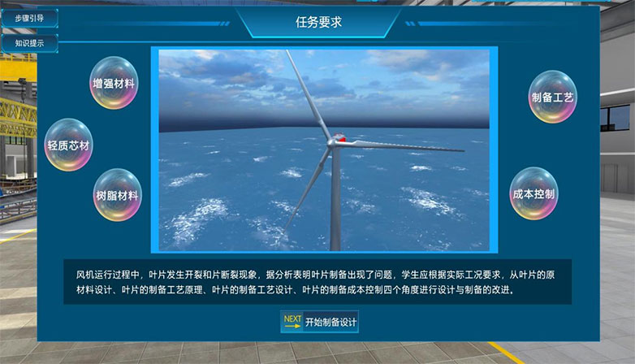Open the 成本控制 bubble

533,193
